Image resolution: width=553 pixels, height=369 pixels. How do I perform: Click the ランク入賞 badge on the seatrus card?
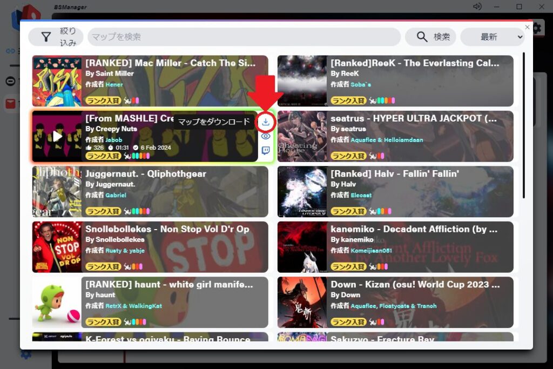(348, 156)
